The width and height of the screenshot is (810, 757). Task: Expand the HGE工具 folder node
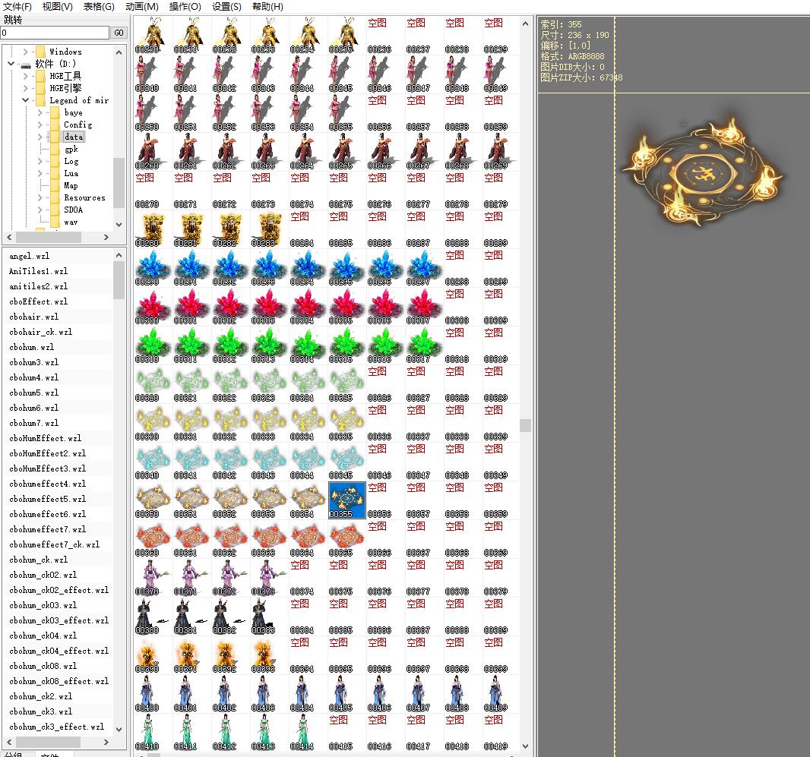coord(25,76)
